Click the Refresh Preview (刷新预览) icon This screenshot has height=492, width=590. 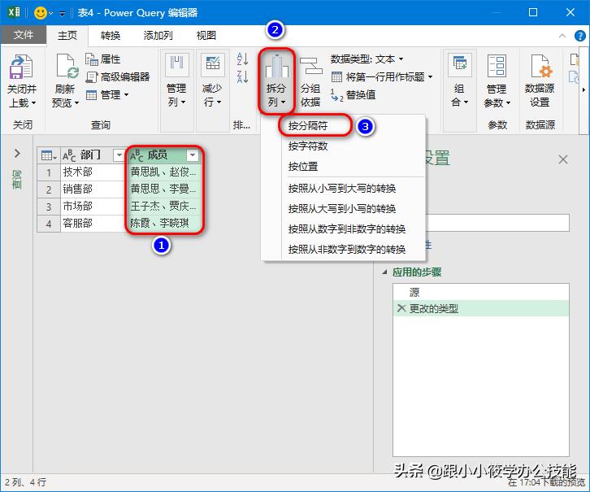tap(67, 67)
